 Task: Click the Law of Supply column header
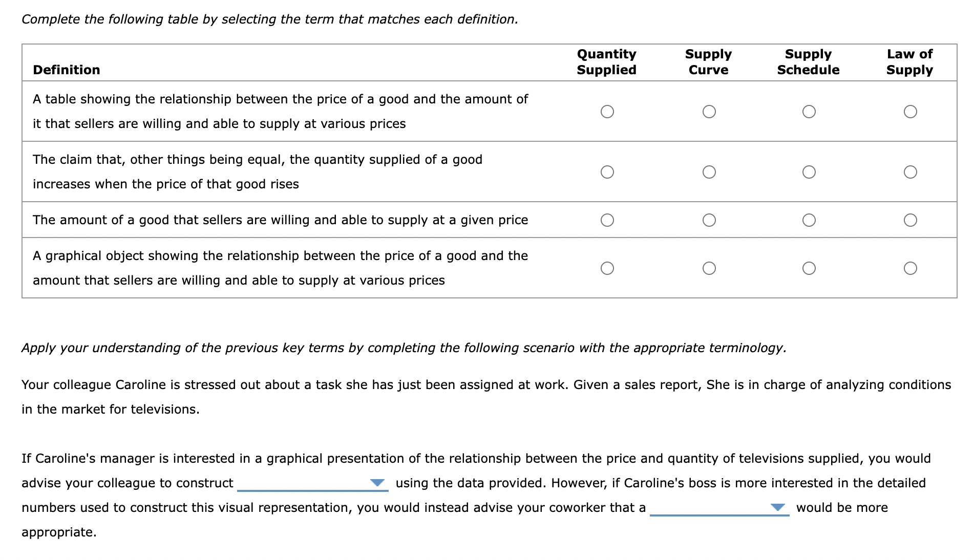tap(910, 62)
